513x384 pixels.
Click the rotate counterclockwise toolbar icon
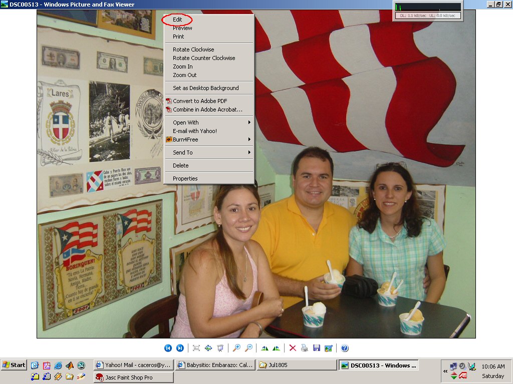[276, 348]
